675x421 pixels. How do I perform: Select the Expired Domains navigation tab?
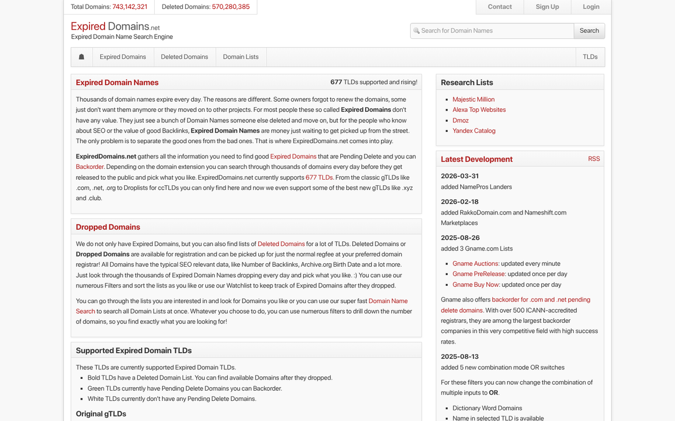[123, 57]
